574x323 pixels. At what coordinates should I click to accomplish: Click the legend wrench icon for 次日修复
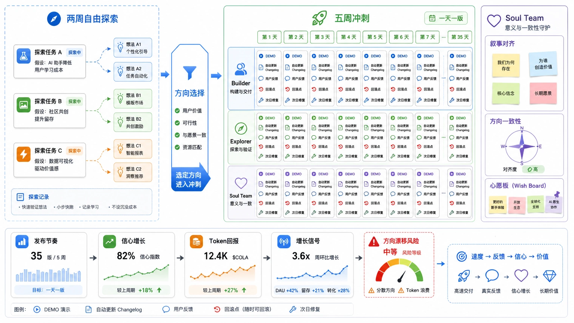pos(293,309)
